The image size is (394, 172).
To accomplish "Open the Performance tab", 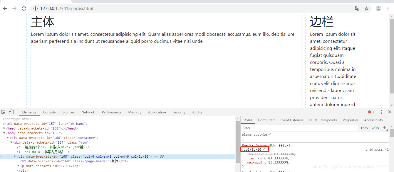I will [112, 112].
